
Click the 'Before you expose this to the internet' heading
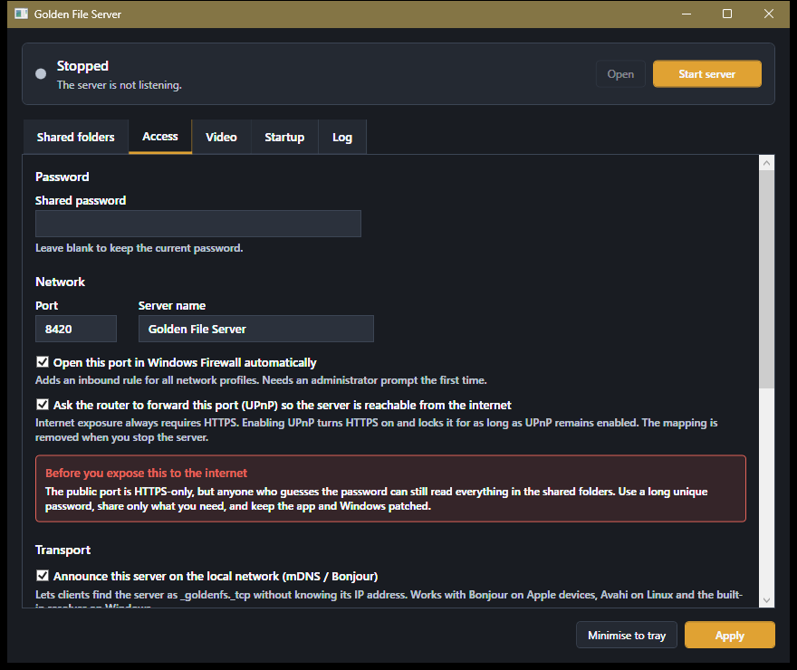point(147,473)
